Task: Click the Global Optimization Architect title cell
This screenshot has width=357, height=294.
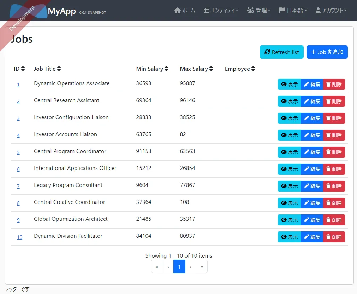Action: pos(71,219)
